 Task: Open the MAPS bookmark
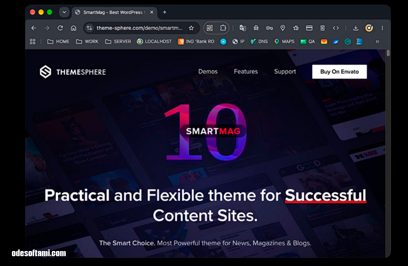pyautogui.click(x=284, y=41)
